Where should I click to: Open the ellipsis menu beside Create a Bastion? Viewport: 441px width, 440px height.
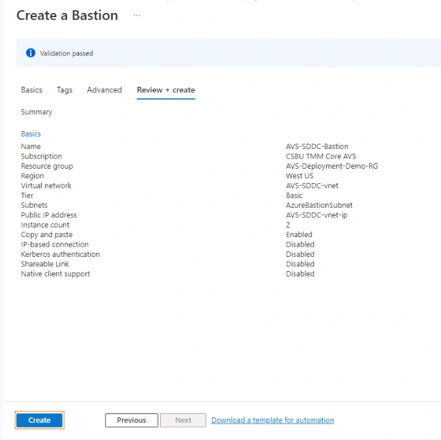(x=137, y=16)
